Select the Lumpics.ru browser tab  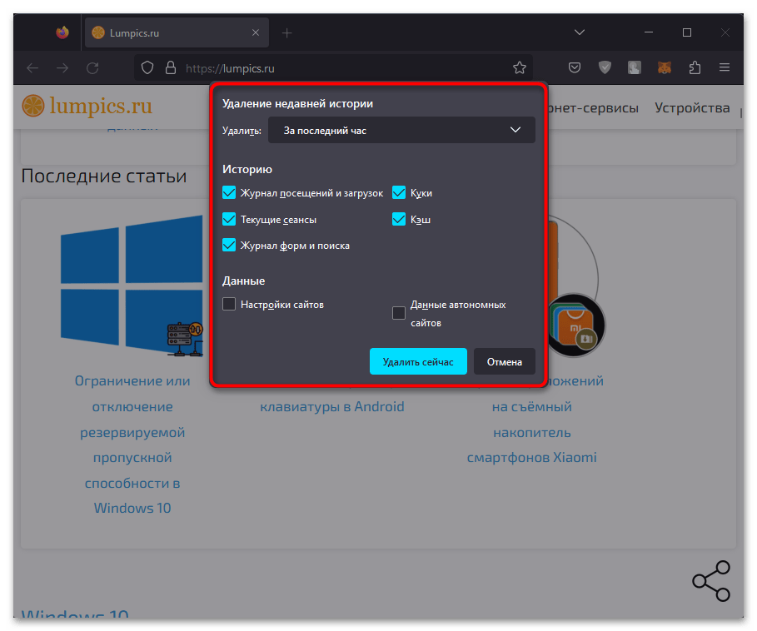pos(167,33)
